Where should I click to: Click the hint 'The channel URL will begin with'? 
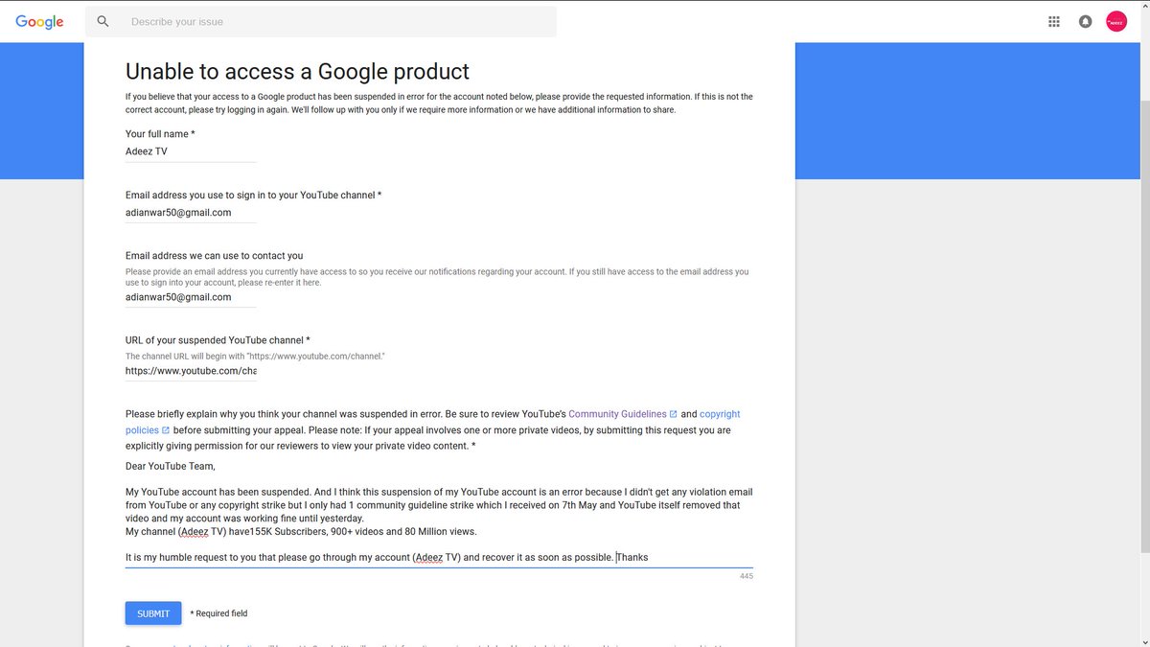pyautogui.click(x=255, y=357)
